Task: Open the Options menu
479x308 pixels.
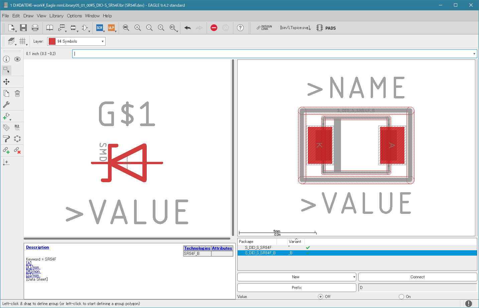Action: (74, 16)
